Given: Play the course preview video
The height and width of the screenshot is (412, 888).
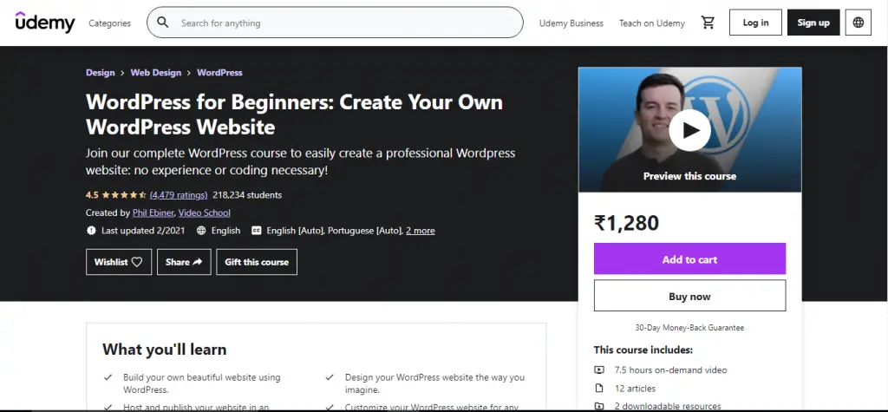Looking at the screenshot, I should 690,130.
